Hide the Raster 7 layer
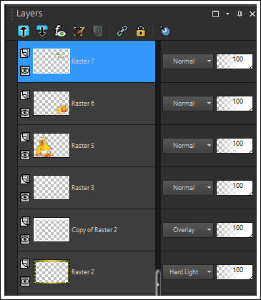261x300 pixels. [x=25, y=71]
